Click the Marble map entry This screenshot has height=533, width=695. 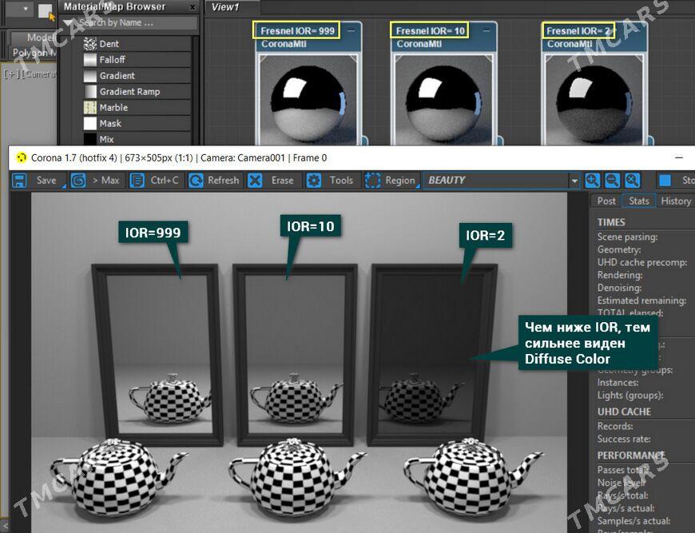[113, 108]
